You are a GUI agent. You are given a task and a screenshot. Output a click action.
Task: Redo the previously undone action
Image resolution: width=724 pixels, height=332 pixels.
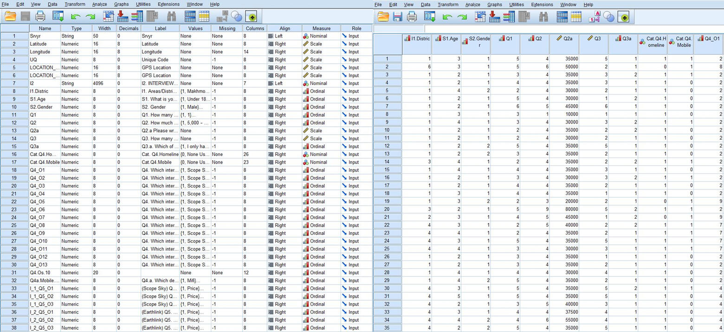point(90,16)
